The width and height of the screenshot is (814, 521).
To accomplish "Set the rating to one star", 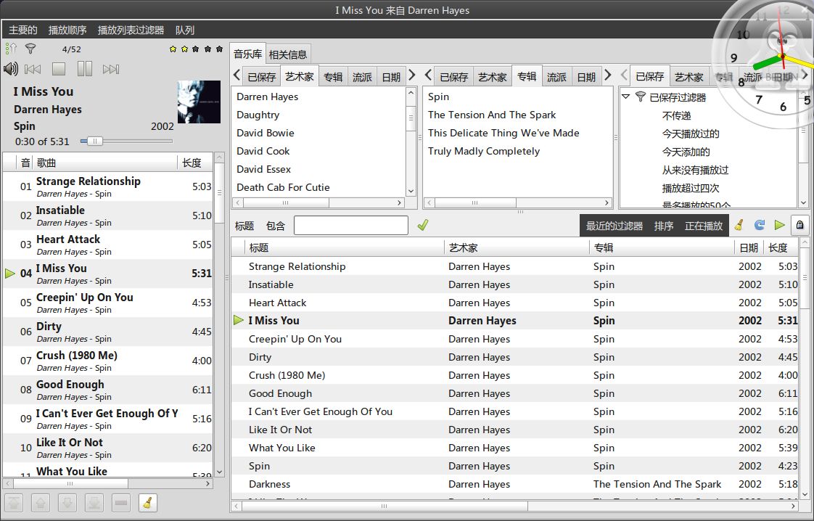I will click(173, 49).
